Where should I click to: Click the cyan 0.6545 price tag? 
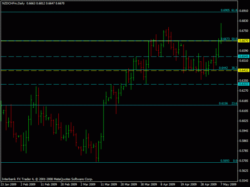coord(244,56)
